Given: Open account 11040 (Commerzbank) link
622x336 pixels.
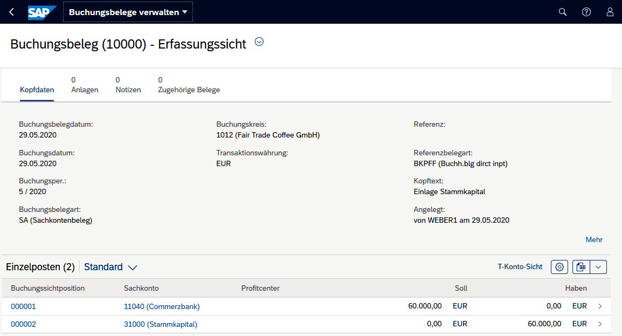Looking at the screenshot, I should pyautogui.click(x=162, y=306).
